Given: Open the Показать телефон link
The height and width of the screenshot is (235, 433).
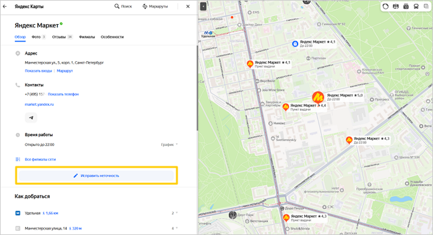Looking at the screenshot, I should 63,94.
